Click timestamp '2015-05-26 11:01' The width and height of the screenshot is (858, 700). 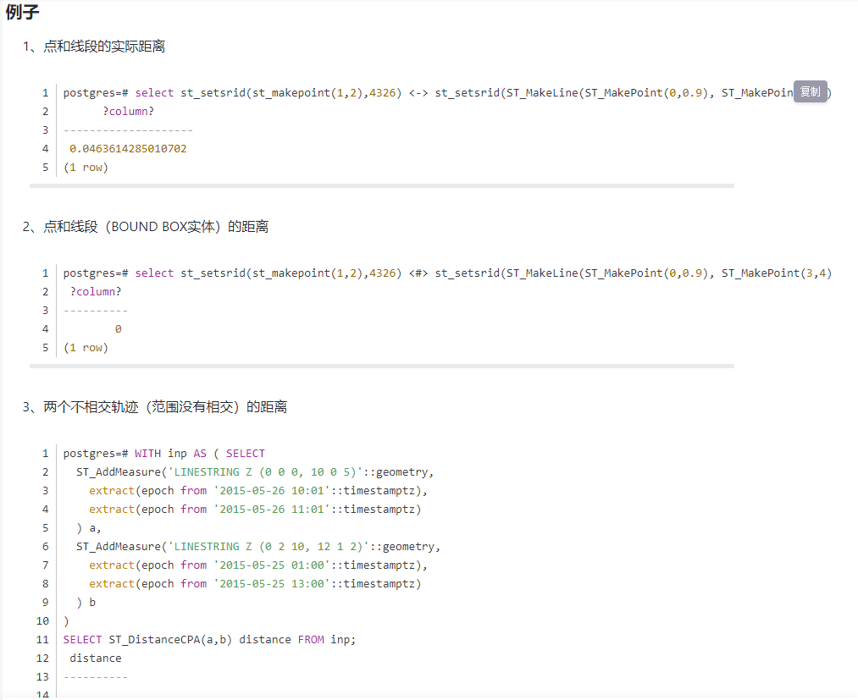[272, 510]
